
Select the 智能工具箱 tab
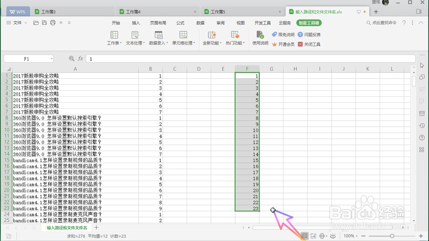click(x=309, y=23)
